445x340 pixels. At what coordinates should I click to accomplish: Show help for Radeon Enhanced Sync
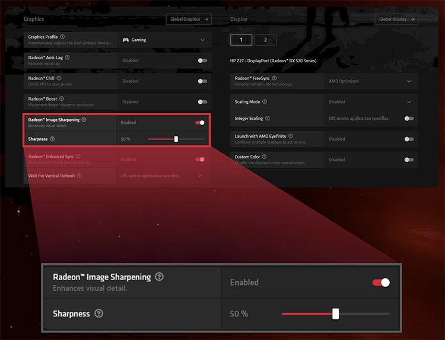[78, 157]
